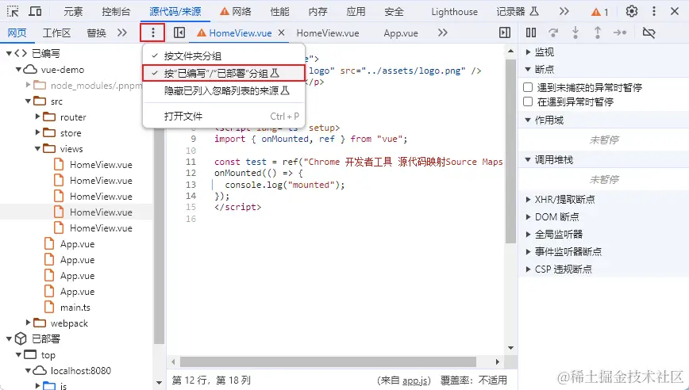The height and width of the screenshot is (390, 689).
Task: Select 隐藏已列入忽略列表的来源 menu option
Action: click(x=224, y=91)
